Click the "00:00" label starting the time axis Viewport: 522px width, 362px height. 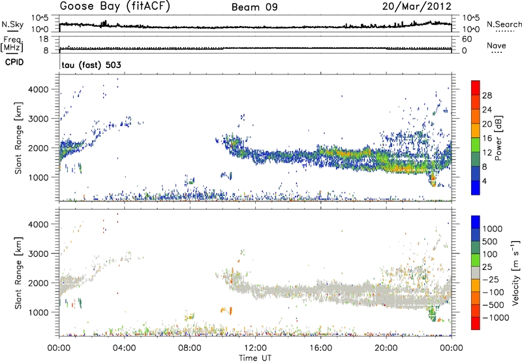pyautogui.click(x=59, y=348)
